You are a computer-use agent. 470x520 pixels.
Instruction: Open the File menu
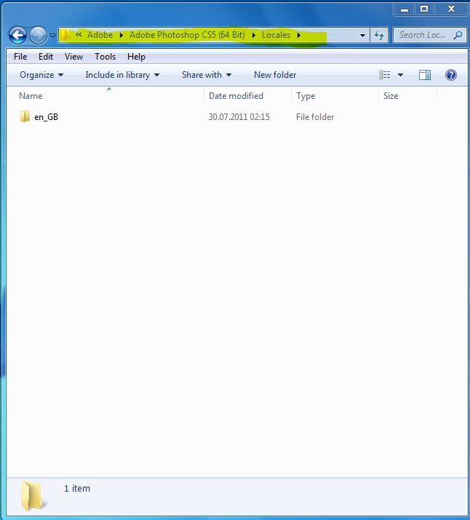pos(20,57)
